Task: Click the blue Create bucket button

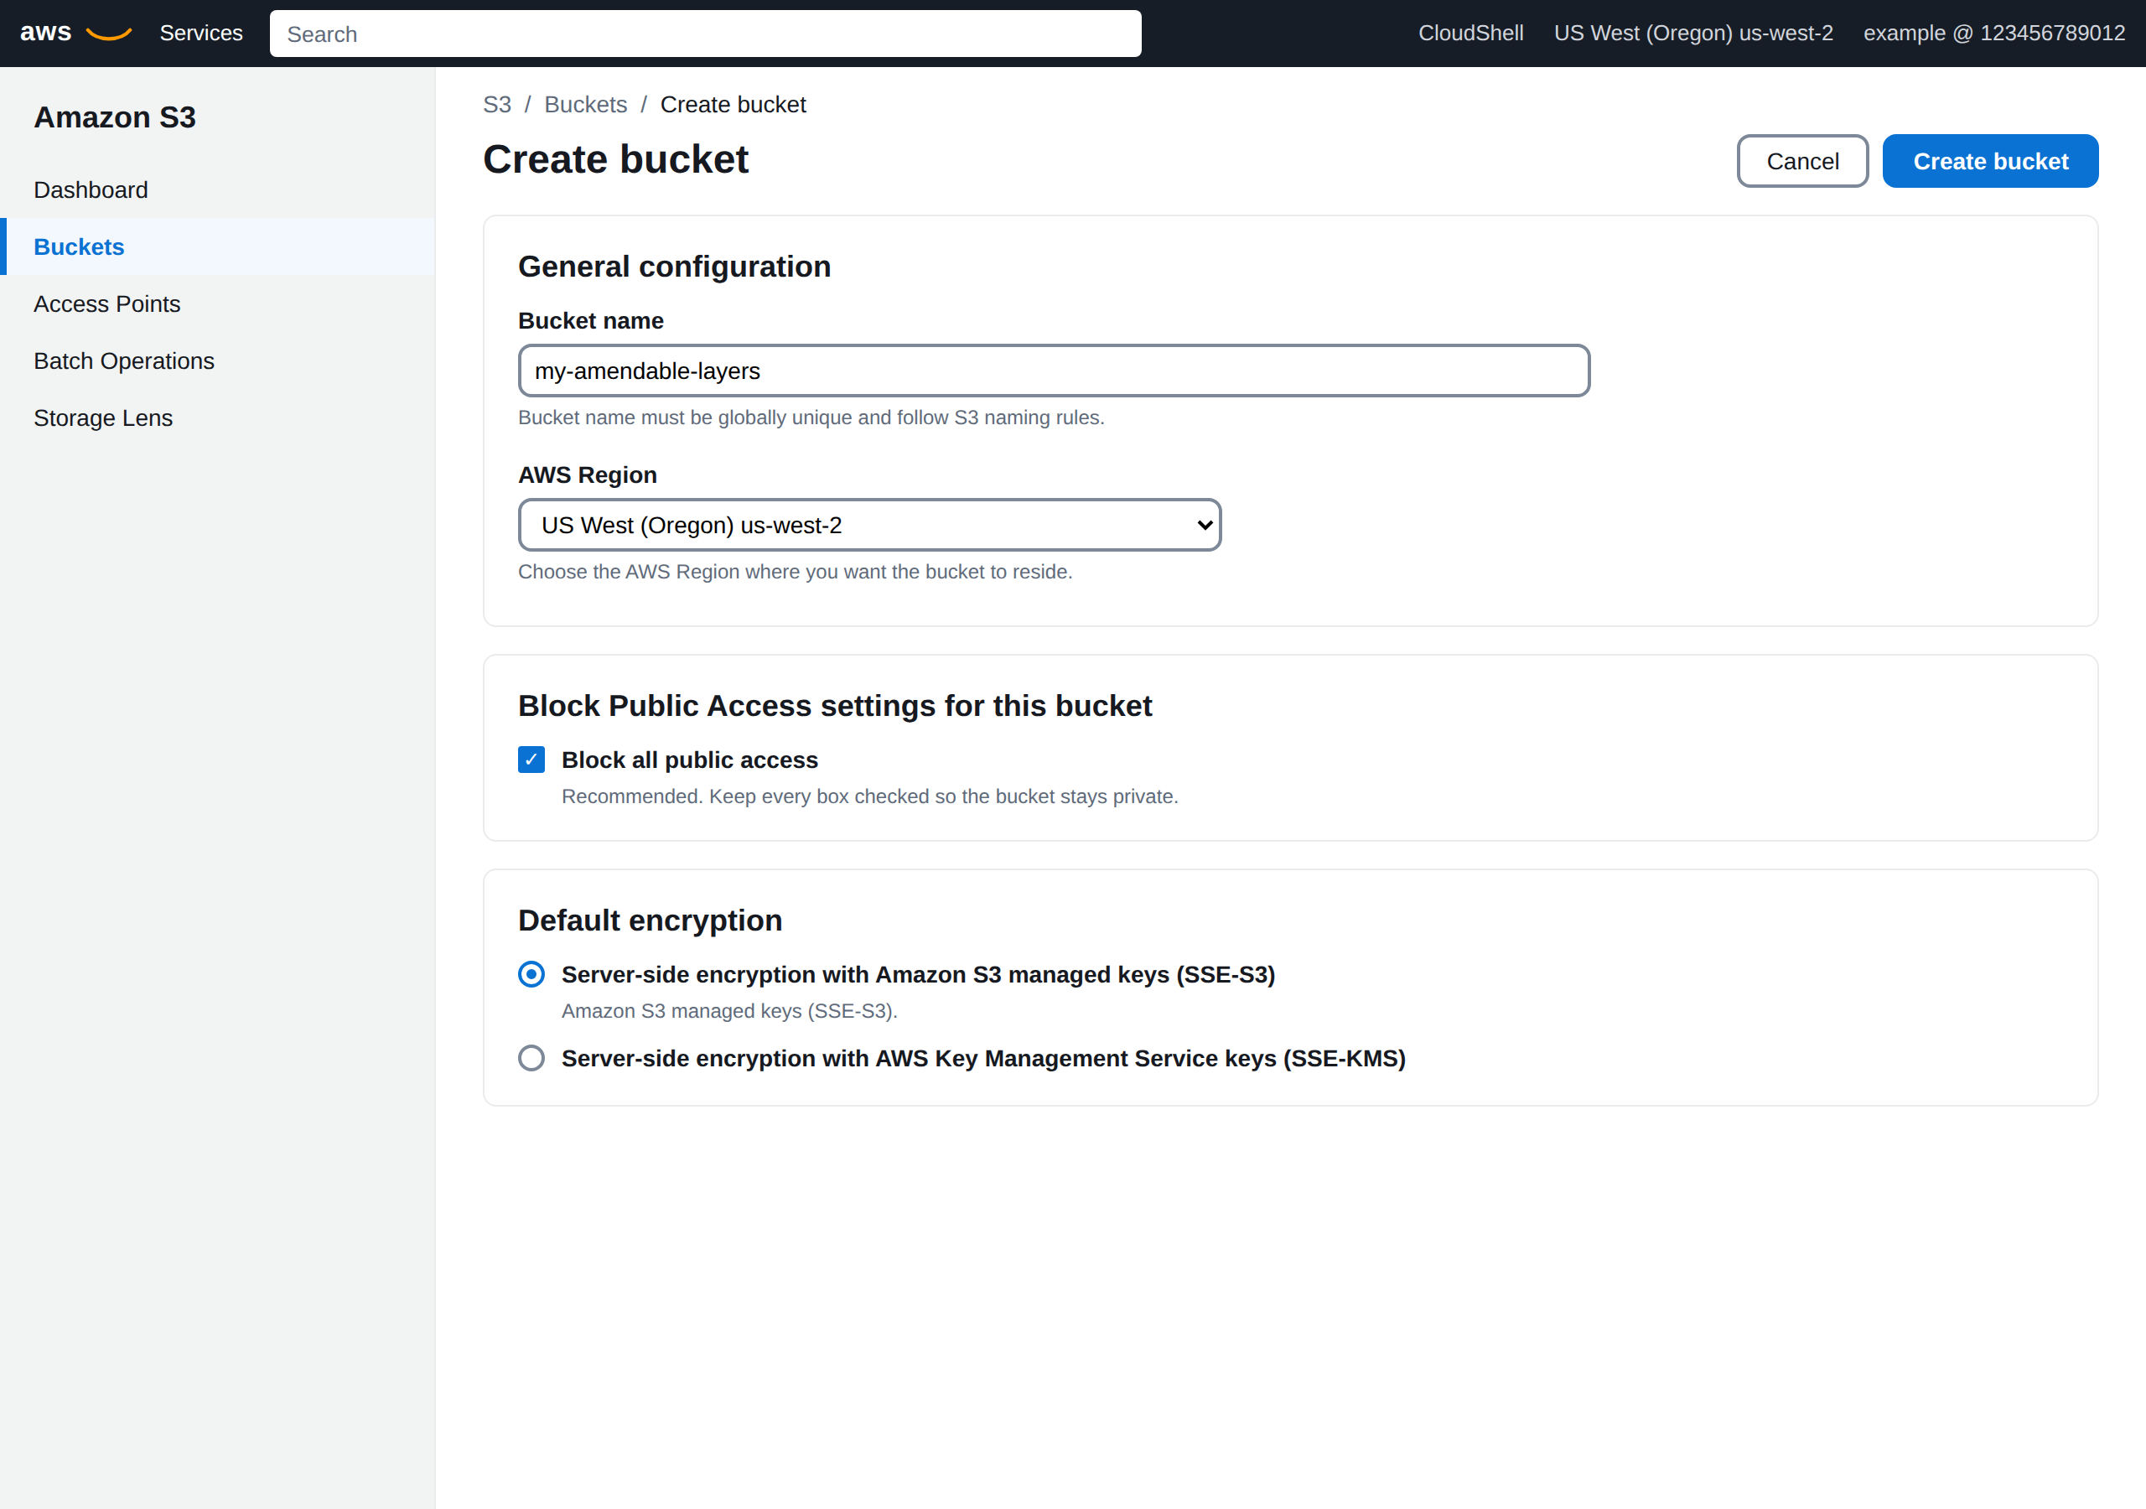Action: (1990, 161)
